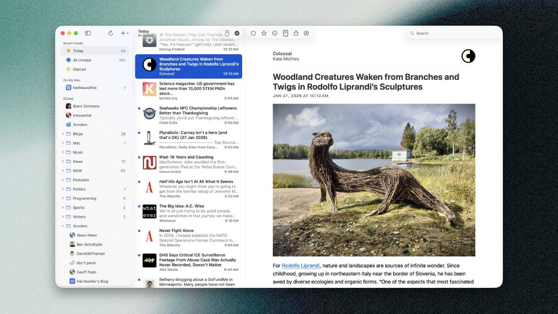Open the Add (+) dropdown menu

(x=124, y=33)
